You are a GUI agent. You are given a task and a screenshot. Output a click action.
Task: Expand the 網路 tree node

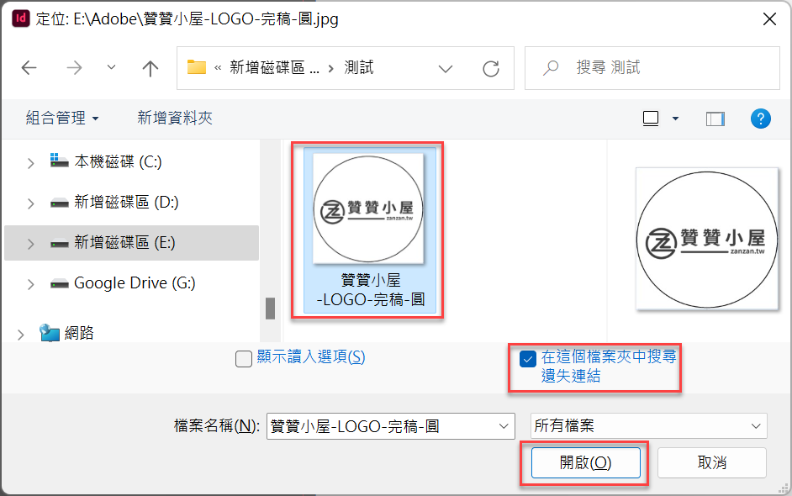21,335
